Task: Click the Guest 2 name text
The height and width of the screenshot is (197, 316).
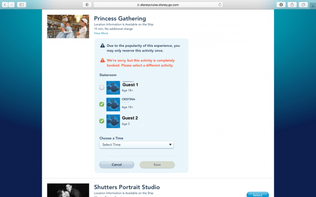Action: (130, 118)
